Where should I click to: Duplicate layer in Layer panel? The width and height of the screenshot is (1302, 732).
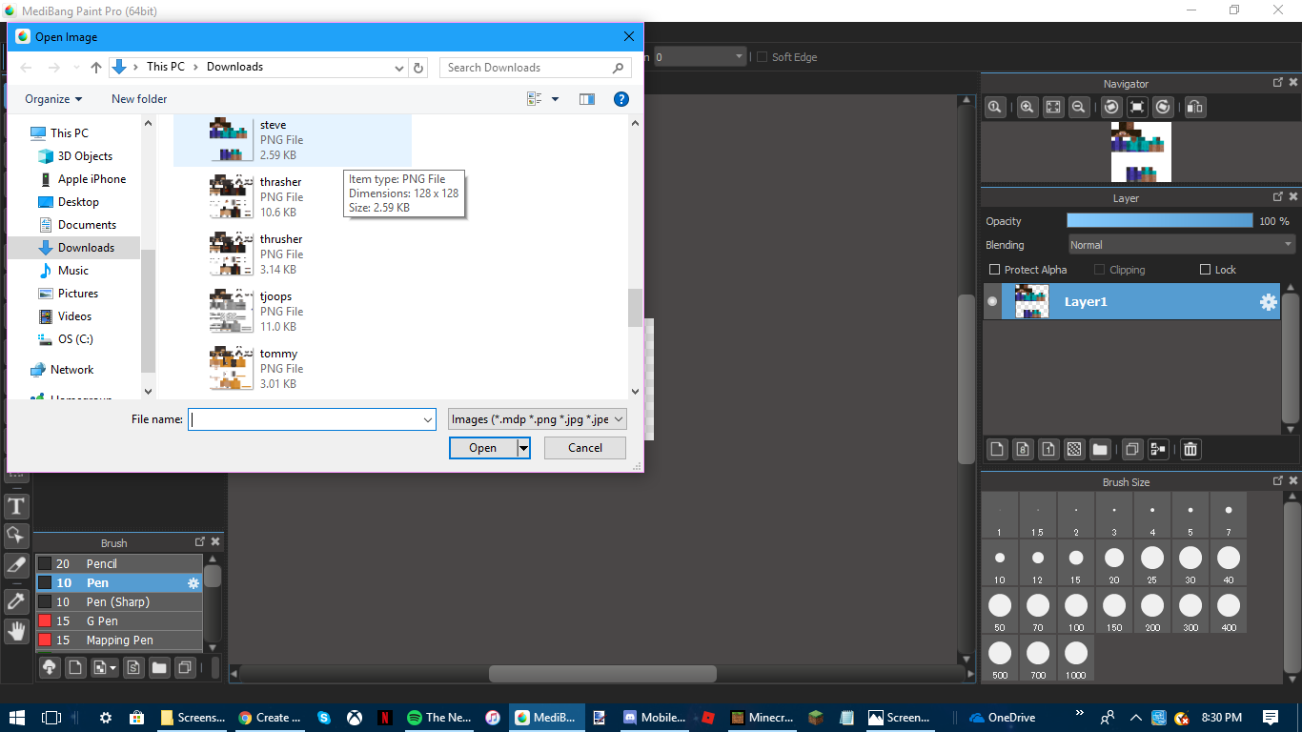(x=1132, y=449)
